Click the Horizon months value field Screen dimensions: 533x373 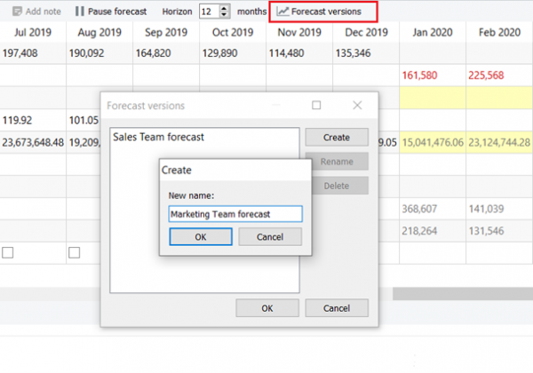(207, 12)
